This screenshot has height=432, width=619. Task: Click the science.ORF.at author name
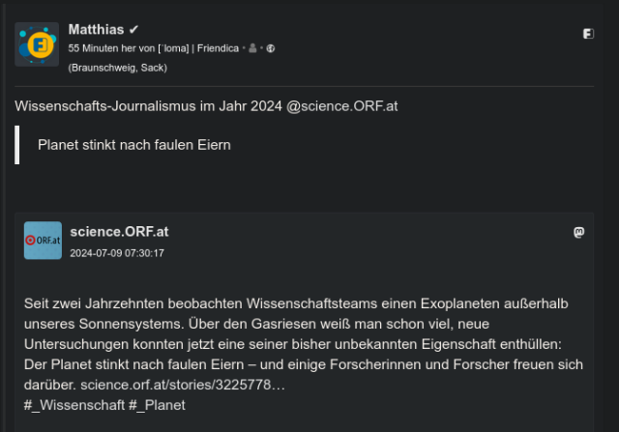click(119, 232)
